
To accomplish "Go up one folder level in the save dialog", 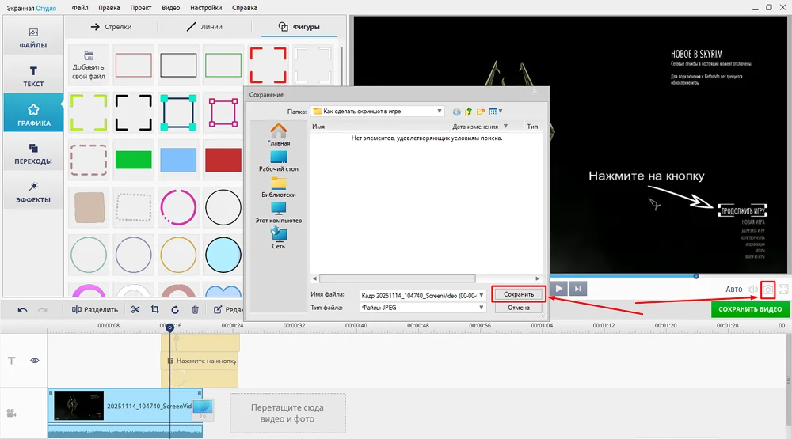I will (x=469, y=112).
